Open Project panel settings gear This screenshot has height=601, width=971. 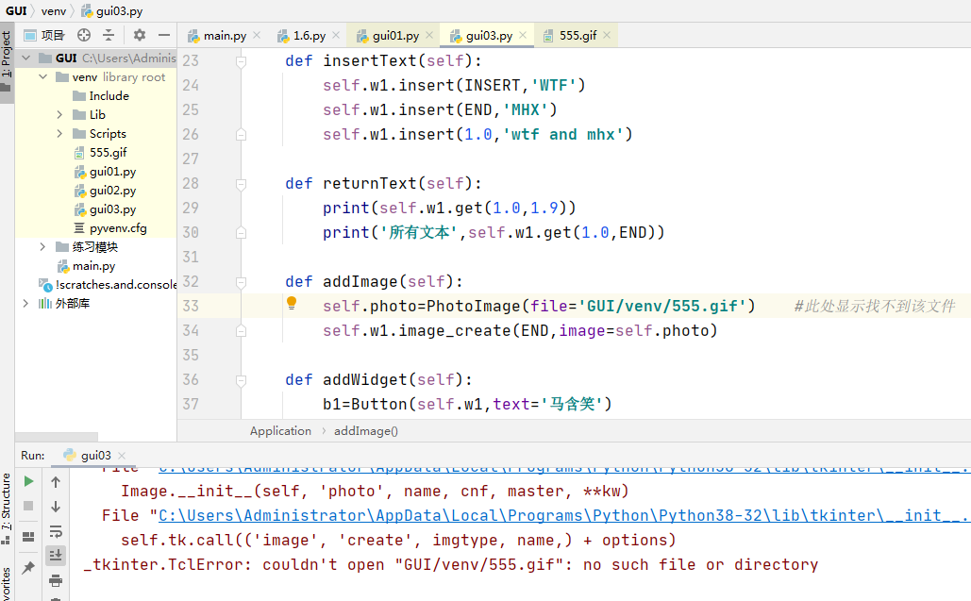click(x=140, y=35)
